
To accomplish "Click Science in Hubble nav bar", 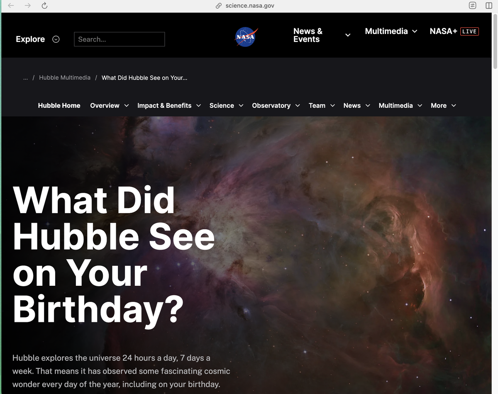I will (222, 105).
